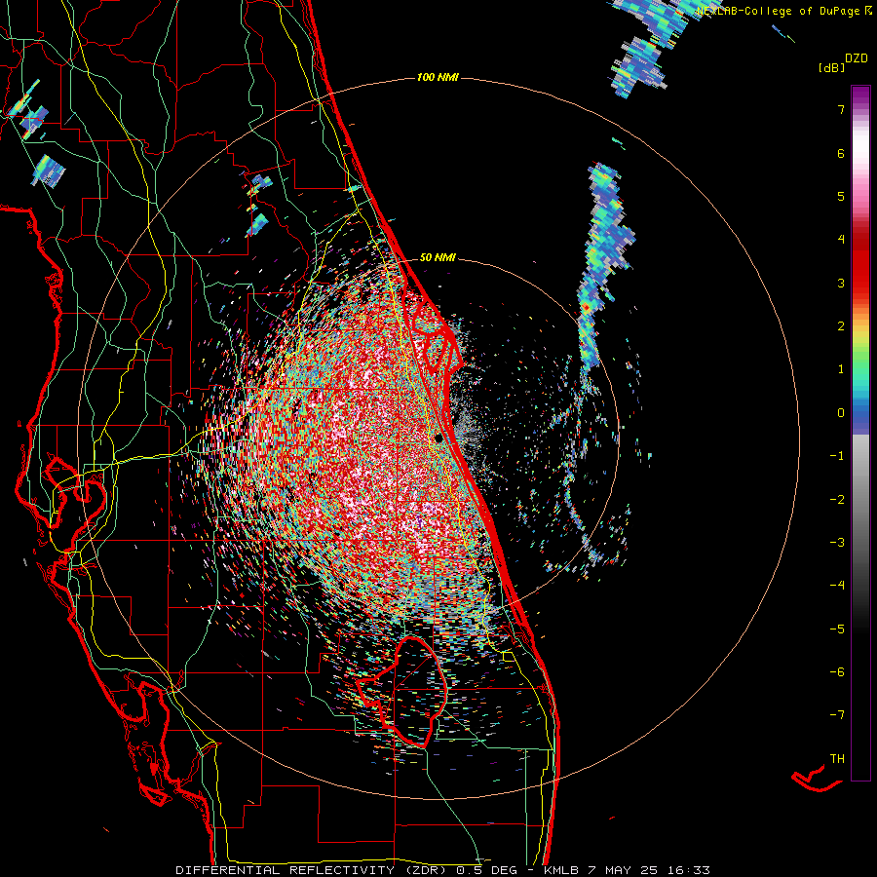
Task: Click the DIFFERENTIAL REFLECTIVITY (ZDR) title text
Action: (311, 870)
